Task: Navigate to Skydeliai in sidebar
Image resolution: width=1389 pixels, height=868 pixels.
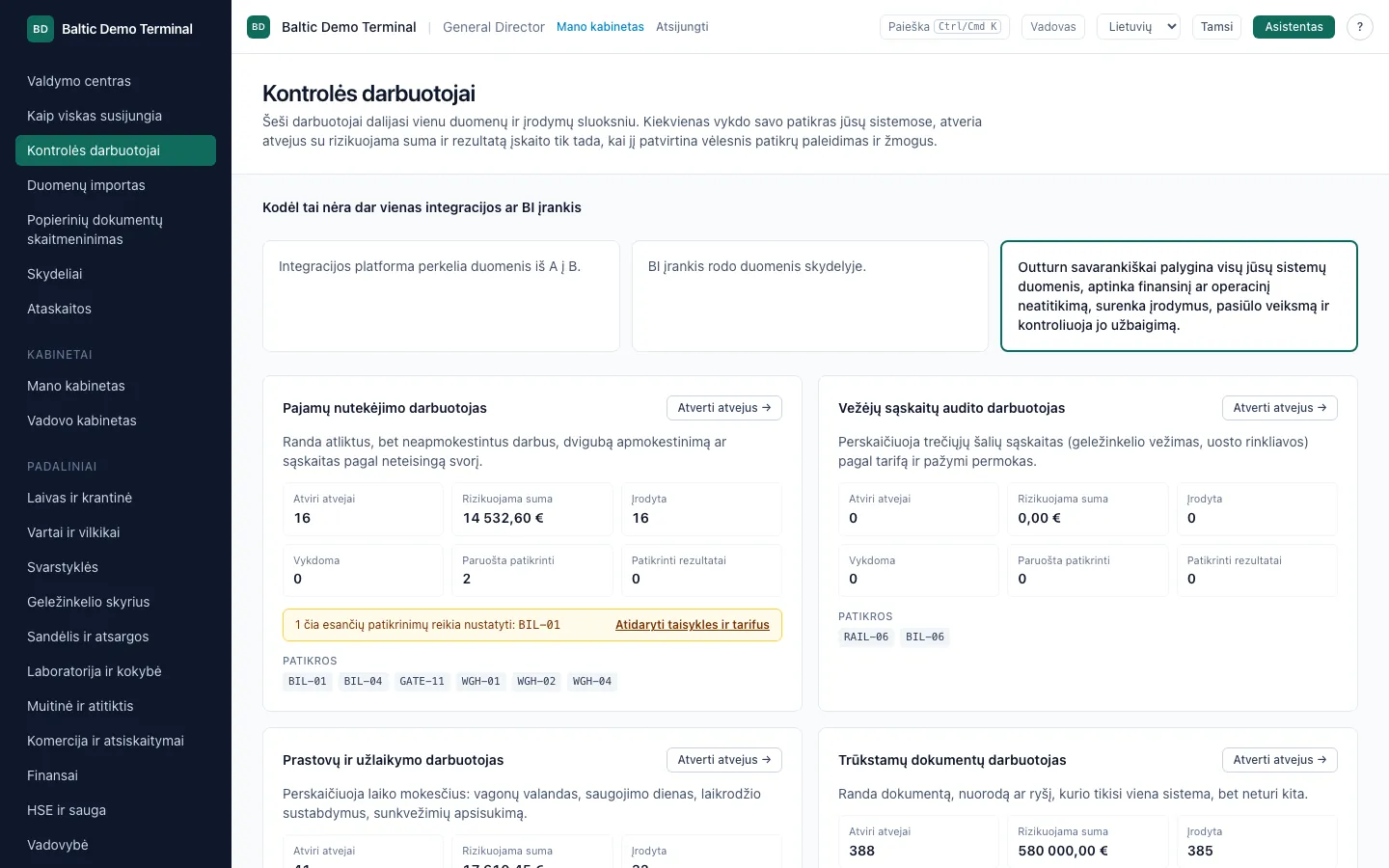Action: point(116,274)
